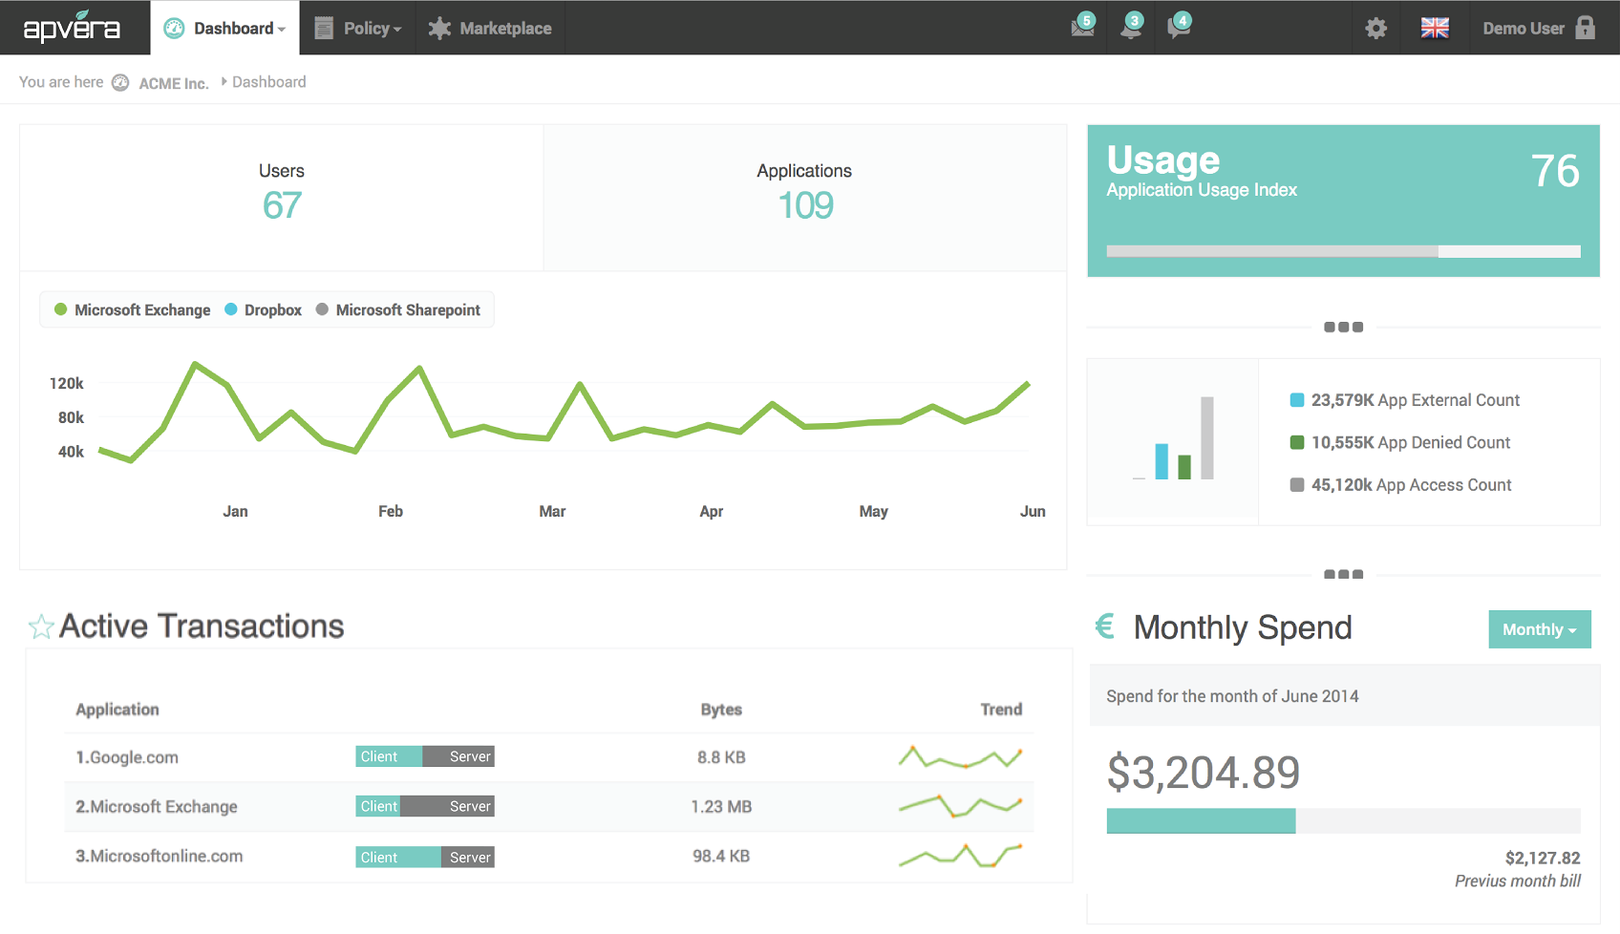The width and height of the screenshot is (1620, 934).
Task: Click the Client/Server bar for Microsoftonline.com
Action: pos(425,857)
